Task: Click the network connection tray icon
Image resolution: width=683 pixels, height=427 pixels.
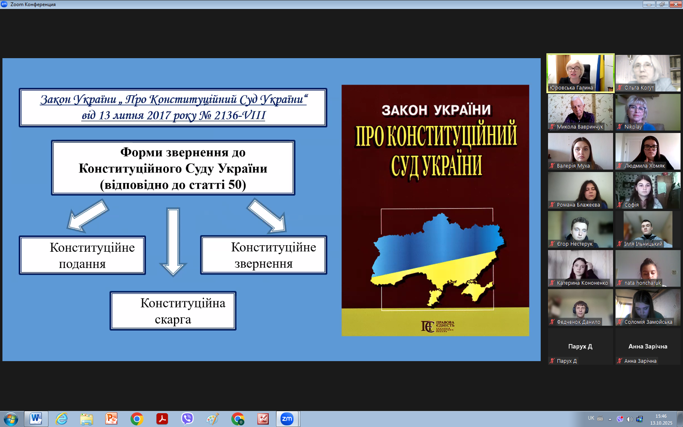Action: [x=639, y=419]
